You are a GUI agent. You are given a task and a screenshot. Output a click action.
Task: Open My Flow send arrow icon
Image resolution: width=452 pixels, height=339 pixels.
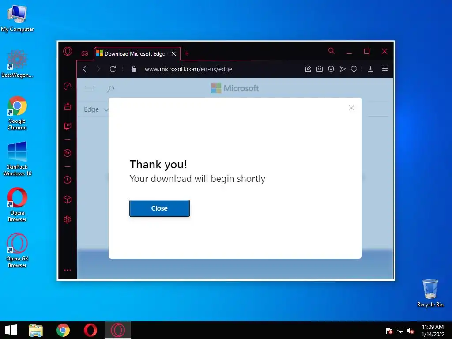point(343,69)
